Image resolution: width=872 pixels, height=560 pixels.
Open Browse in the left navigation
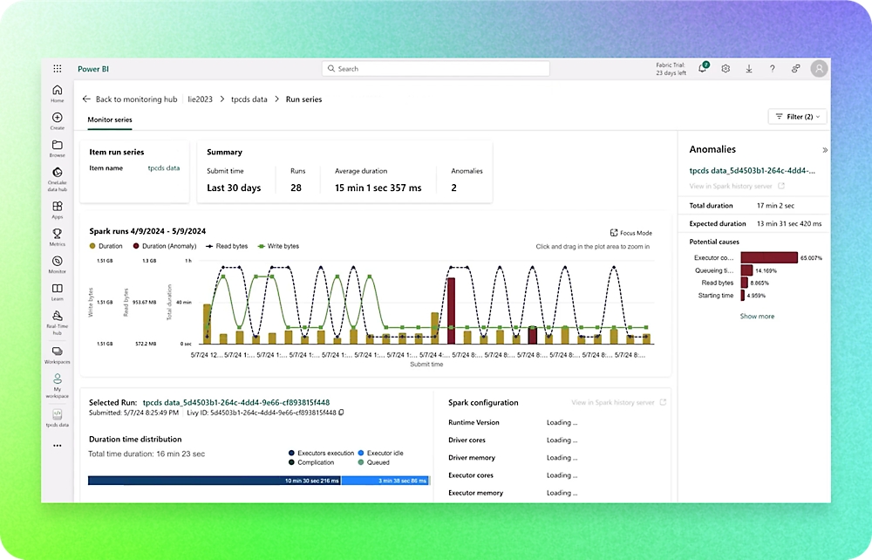pyautogui.click(x=58, y=148)
